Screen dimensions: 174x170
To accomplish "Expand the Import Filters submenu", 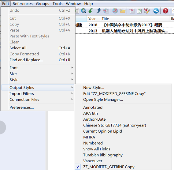I will pyautogui.click(x=38, y=93).
